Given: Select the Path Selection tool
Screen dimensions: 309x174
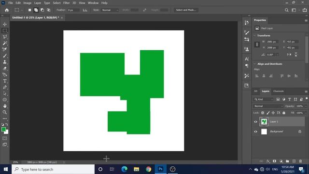Looking at the screenshot, I should pyautogui.click(x=5, y=93).
